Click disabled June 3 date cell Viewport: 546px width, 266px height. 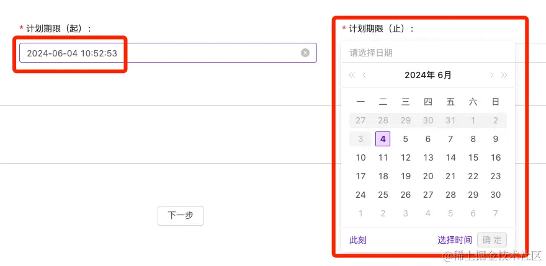[x=360, y=140]
